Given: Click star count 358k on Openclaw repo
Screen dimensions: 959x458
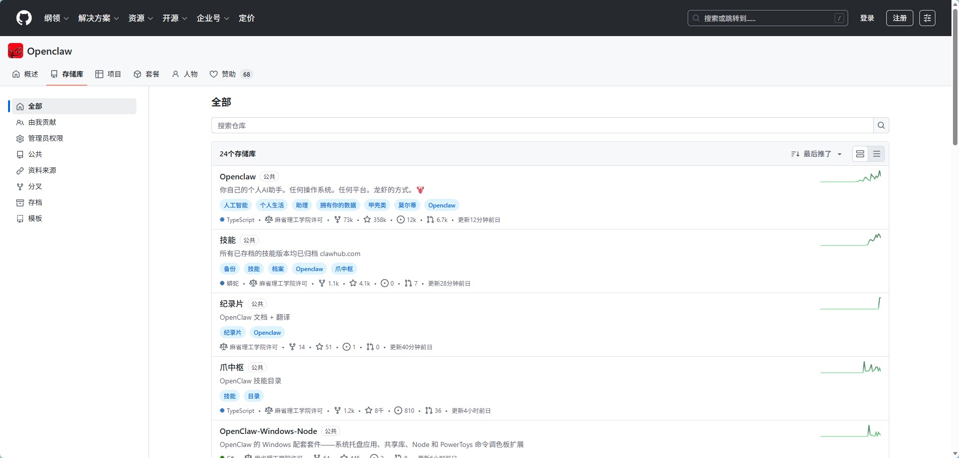Looking at the screenshot, I should click(x=375, y=219).
